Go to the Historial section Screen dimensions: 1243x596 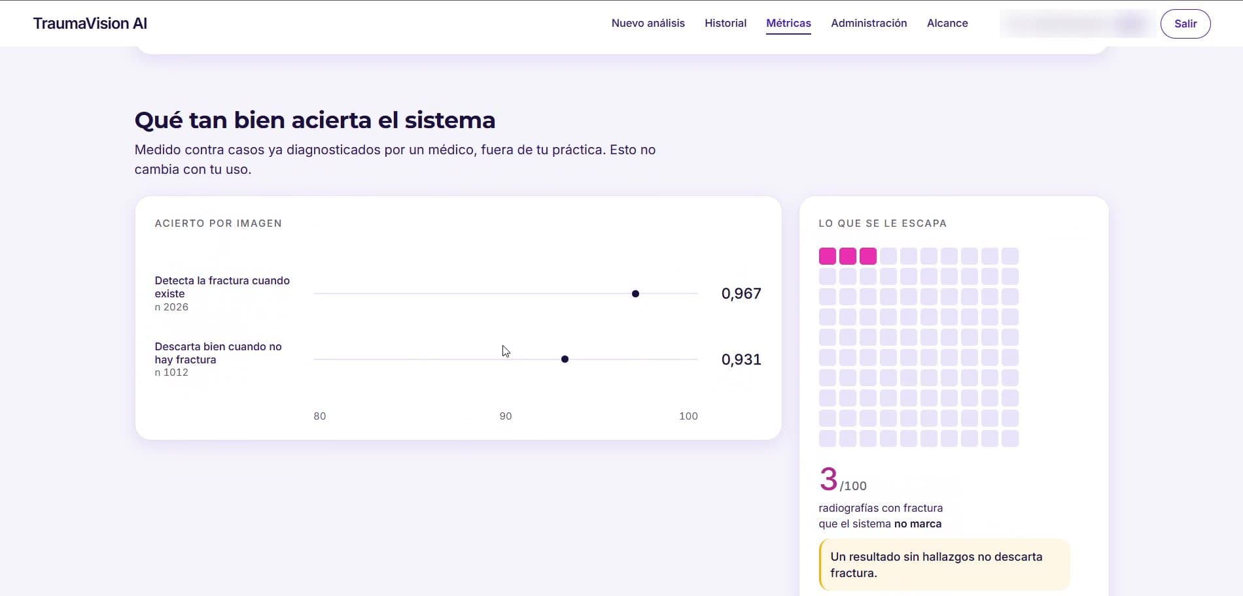[725, 23]
